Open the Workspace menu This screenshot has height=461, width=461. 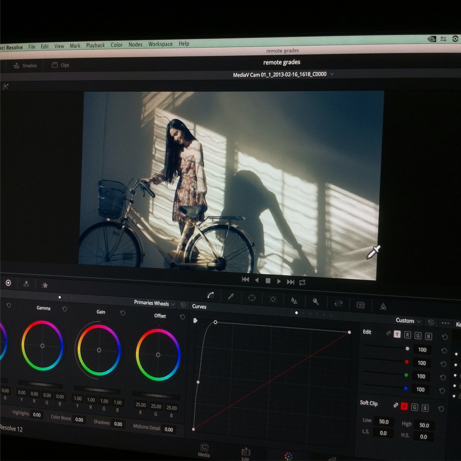pos(160,44)
